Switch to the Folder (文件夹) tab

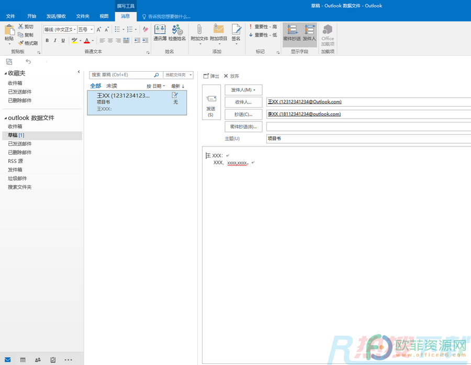tap(83, 16)
